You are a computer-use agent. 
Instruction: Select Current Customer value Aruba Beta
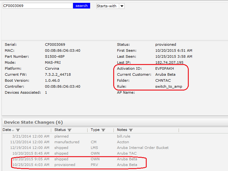[165, 74]
